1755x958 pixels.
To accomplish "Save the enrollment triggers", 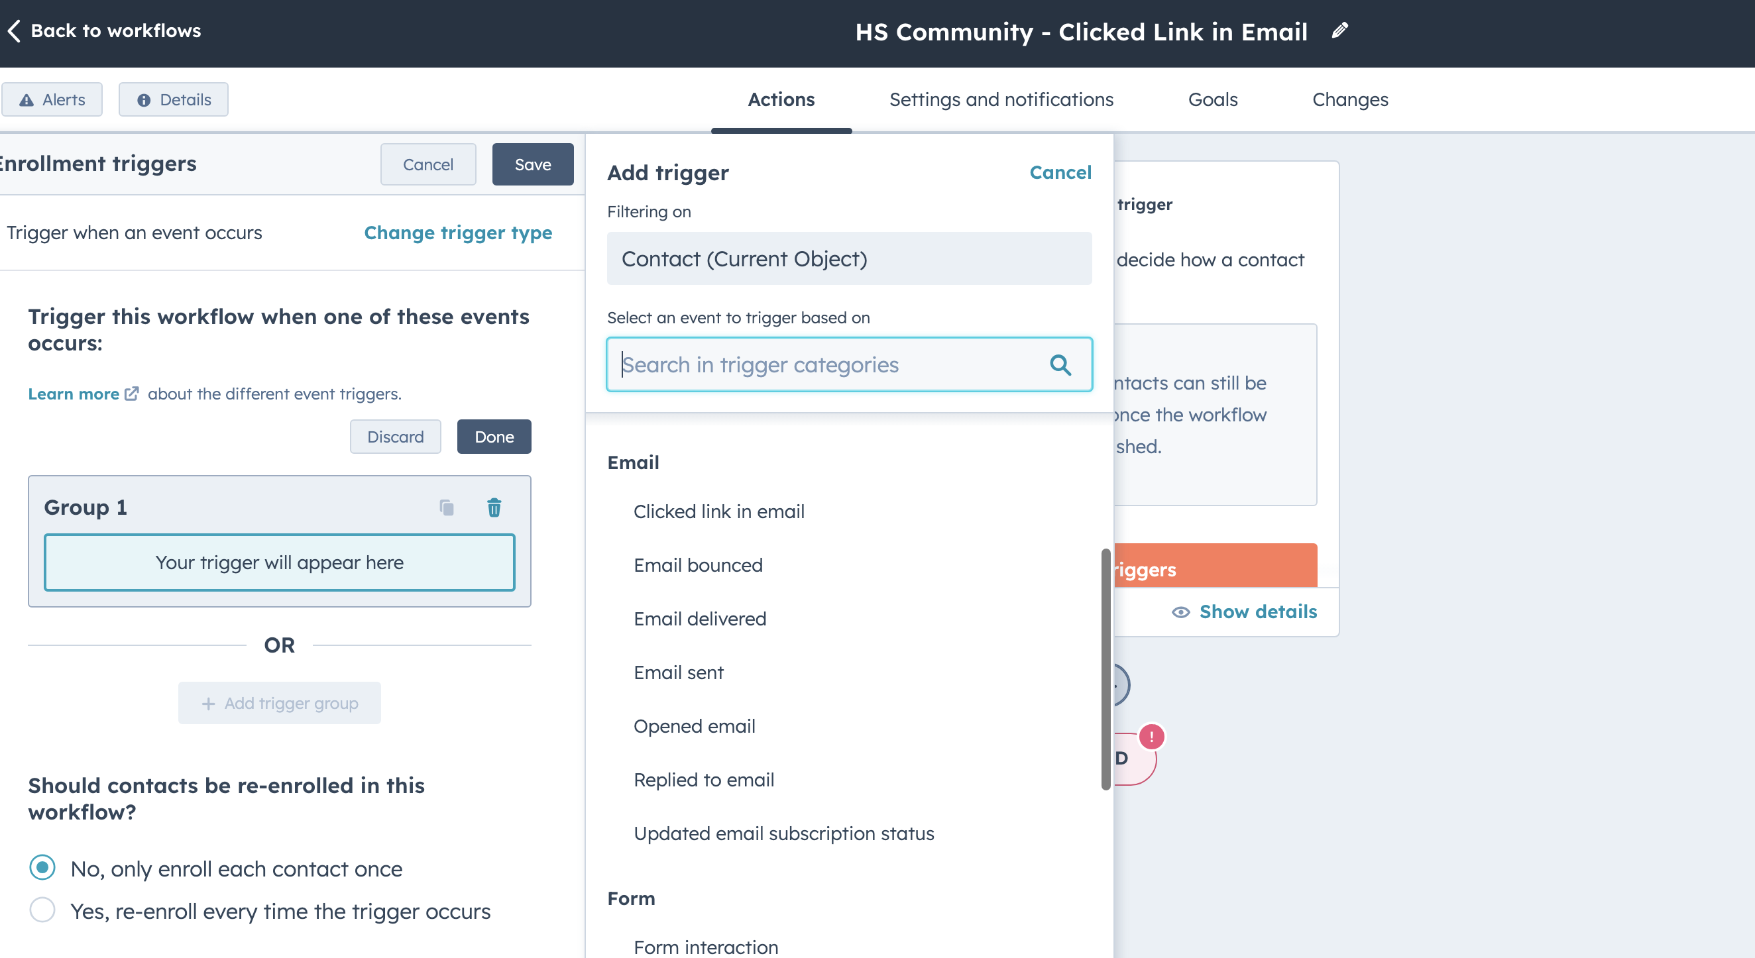I will [533, 164].
